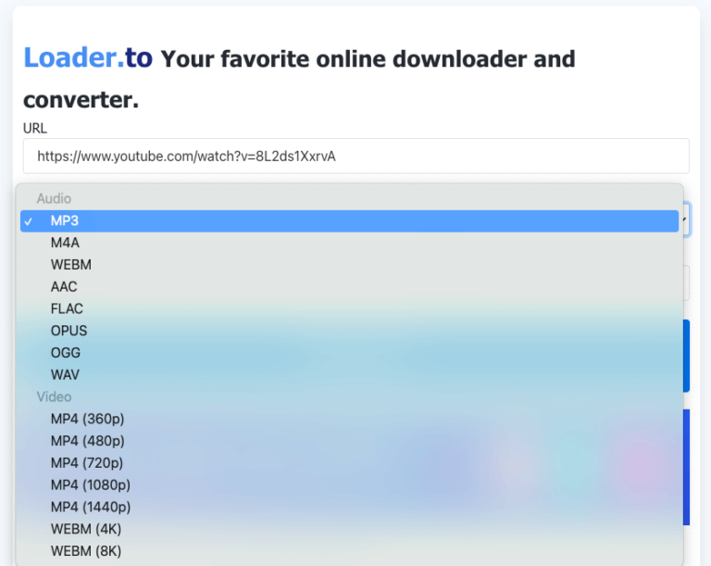
Task: Click the checkmark beside MP3
Action: 29,221
